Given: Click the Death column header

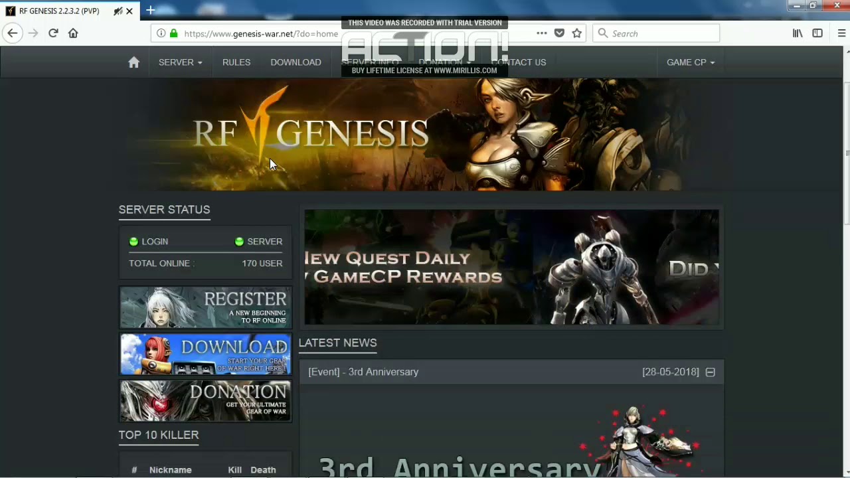Looking at the screenshot, I should tap(263, 470).
